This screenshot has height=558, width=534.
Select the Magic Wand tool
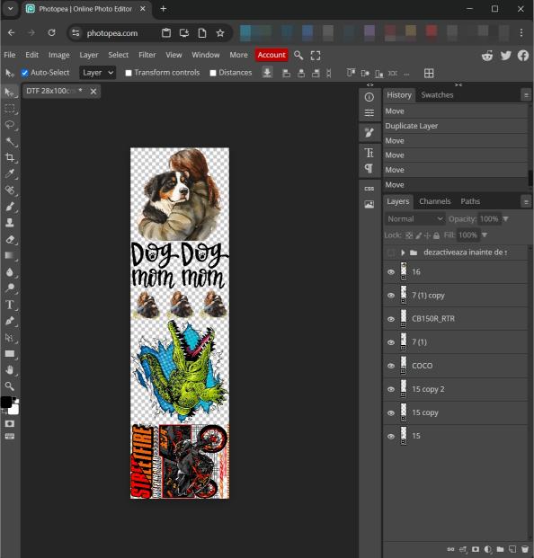[x=10, y=141]
